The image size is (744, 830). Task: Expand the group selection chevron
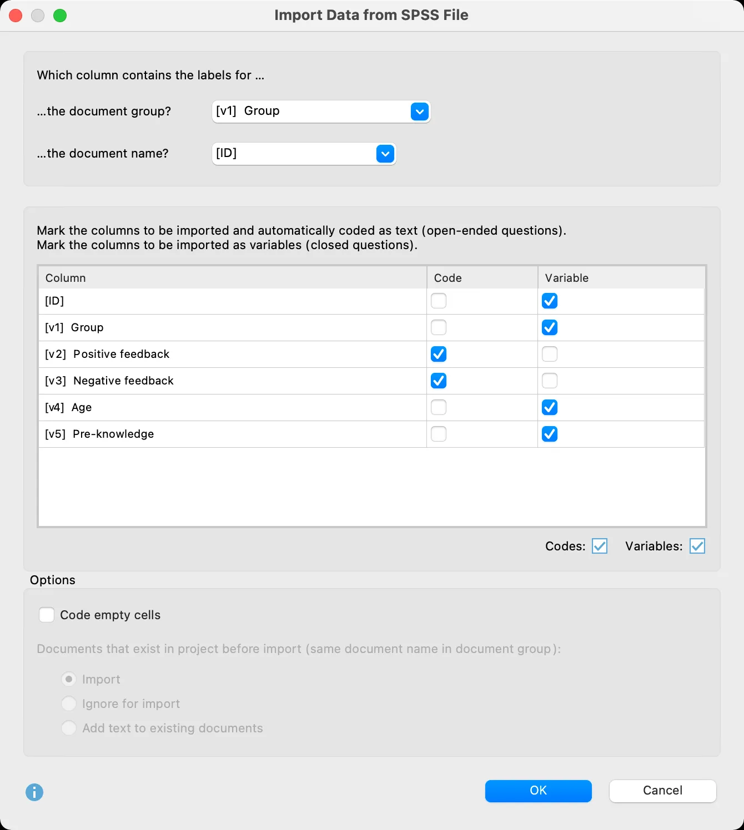(420, 111)
